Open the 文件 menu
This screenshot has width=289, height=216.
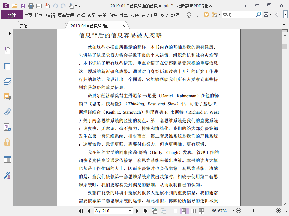point(12,15)
